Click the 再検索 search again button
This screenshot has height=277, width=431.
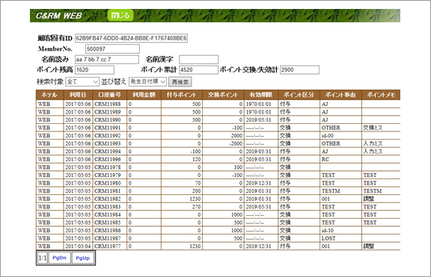click(x=180, y=81)
